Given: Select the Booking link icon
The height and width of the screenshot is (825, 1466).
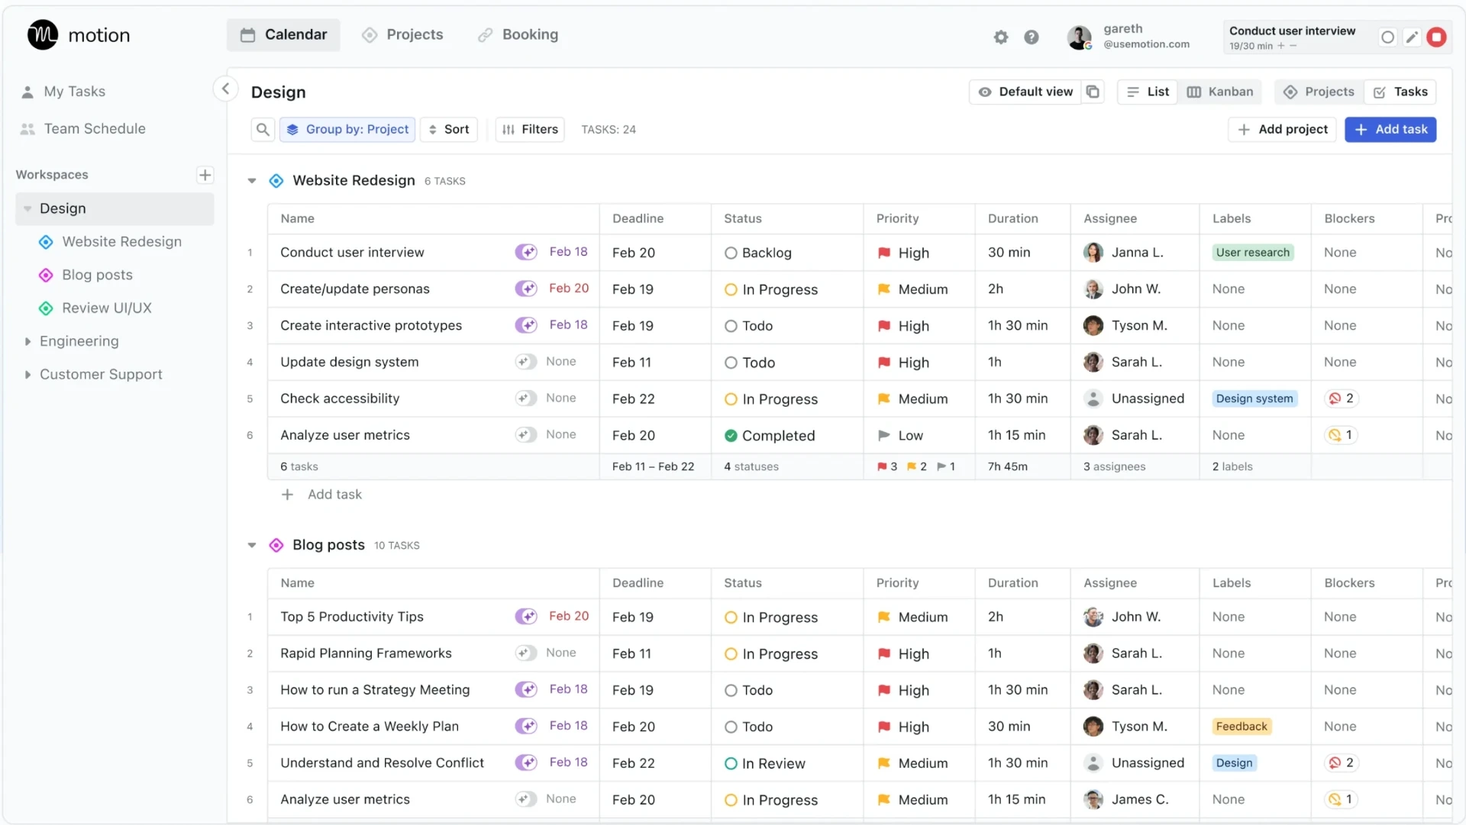Looking at the screenshot, I should point(486,35).
